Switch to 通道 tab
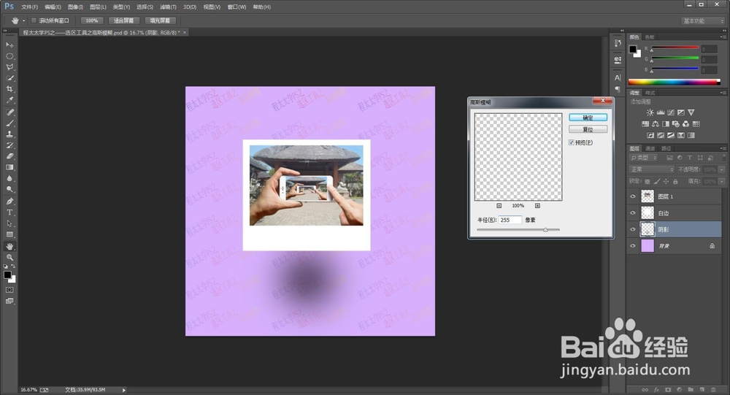The height and width of the screenshot is (395, 730). pos(650,149)
